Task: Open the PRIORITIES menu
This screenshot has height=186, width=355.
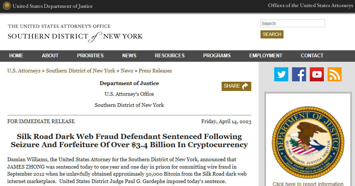Action: [x=90, y=56]
